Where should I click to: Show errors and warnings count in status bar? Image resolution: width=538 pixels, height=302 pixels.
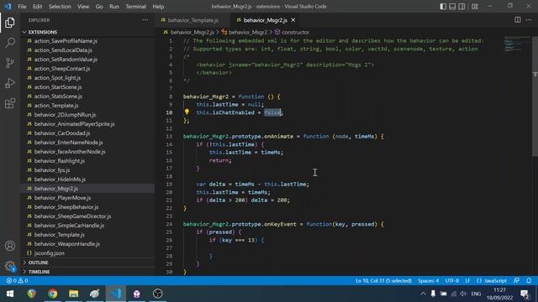(17, 280)
